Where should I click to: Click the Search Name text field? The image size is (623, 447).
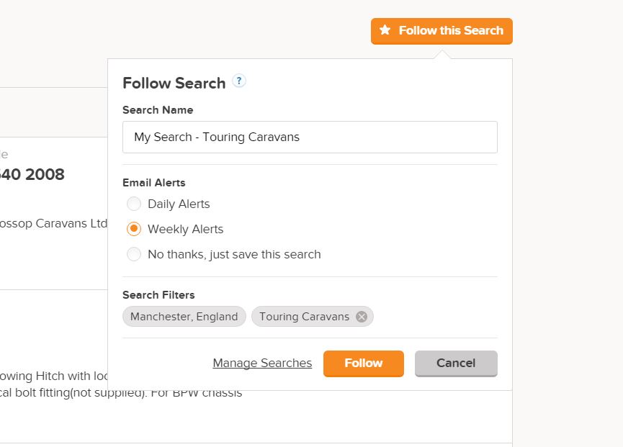point(310,137)
